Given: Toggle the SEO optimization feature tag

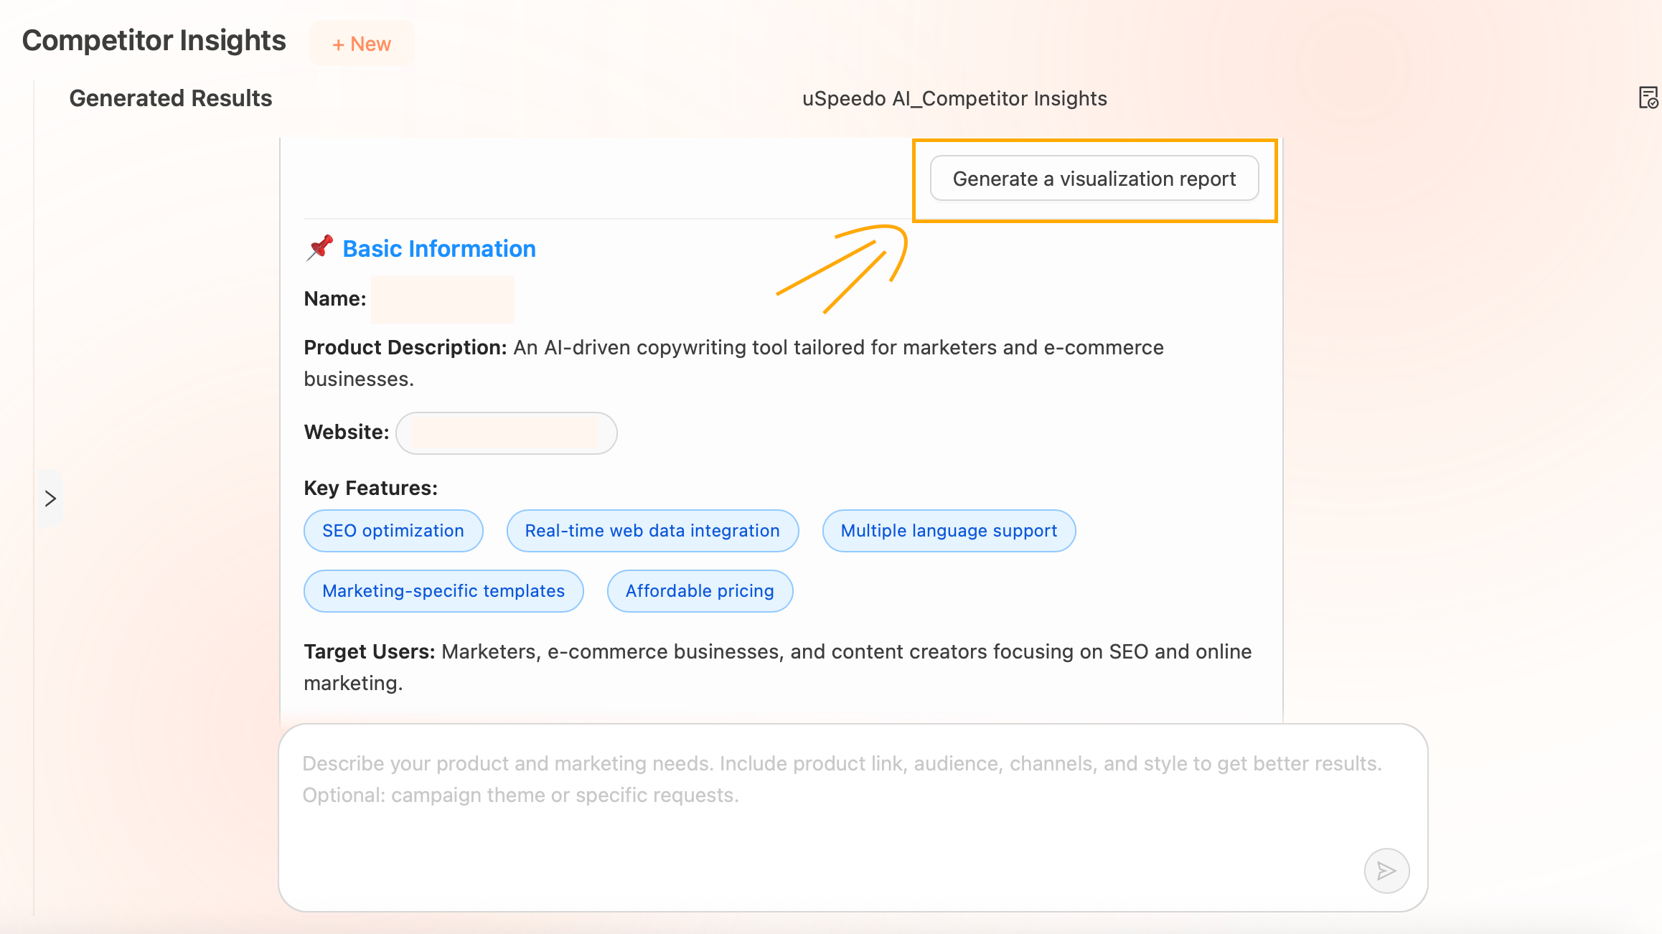Looking at the screenshot, I should pyautogui.click(x=393, y=530).
